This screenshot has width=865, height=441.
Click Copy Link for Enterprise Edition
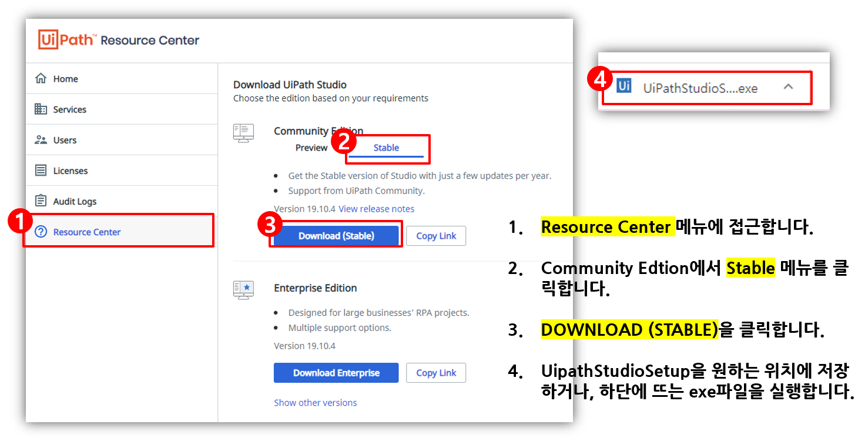436,373
